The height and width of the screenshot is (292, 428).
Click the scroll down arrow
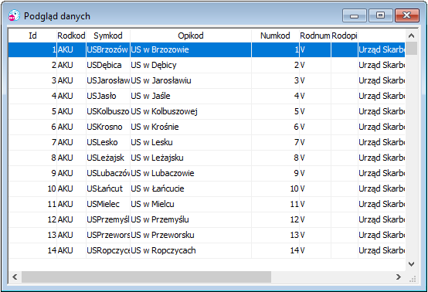(411, 264)
